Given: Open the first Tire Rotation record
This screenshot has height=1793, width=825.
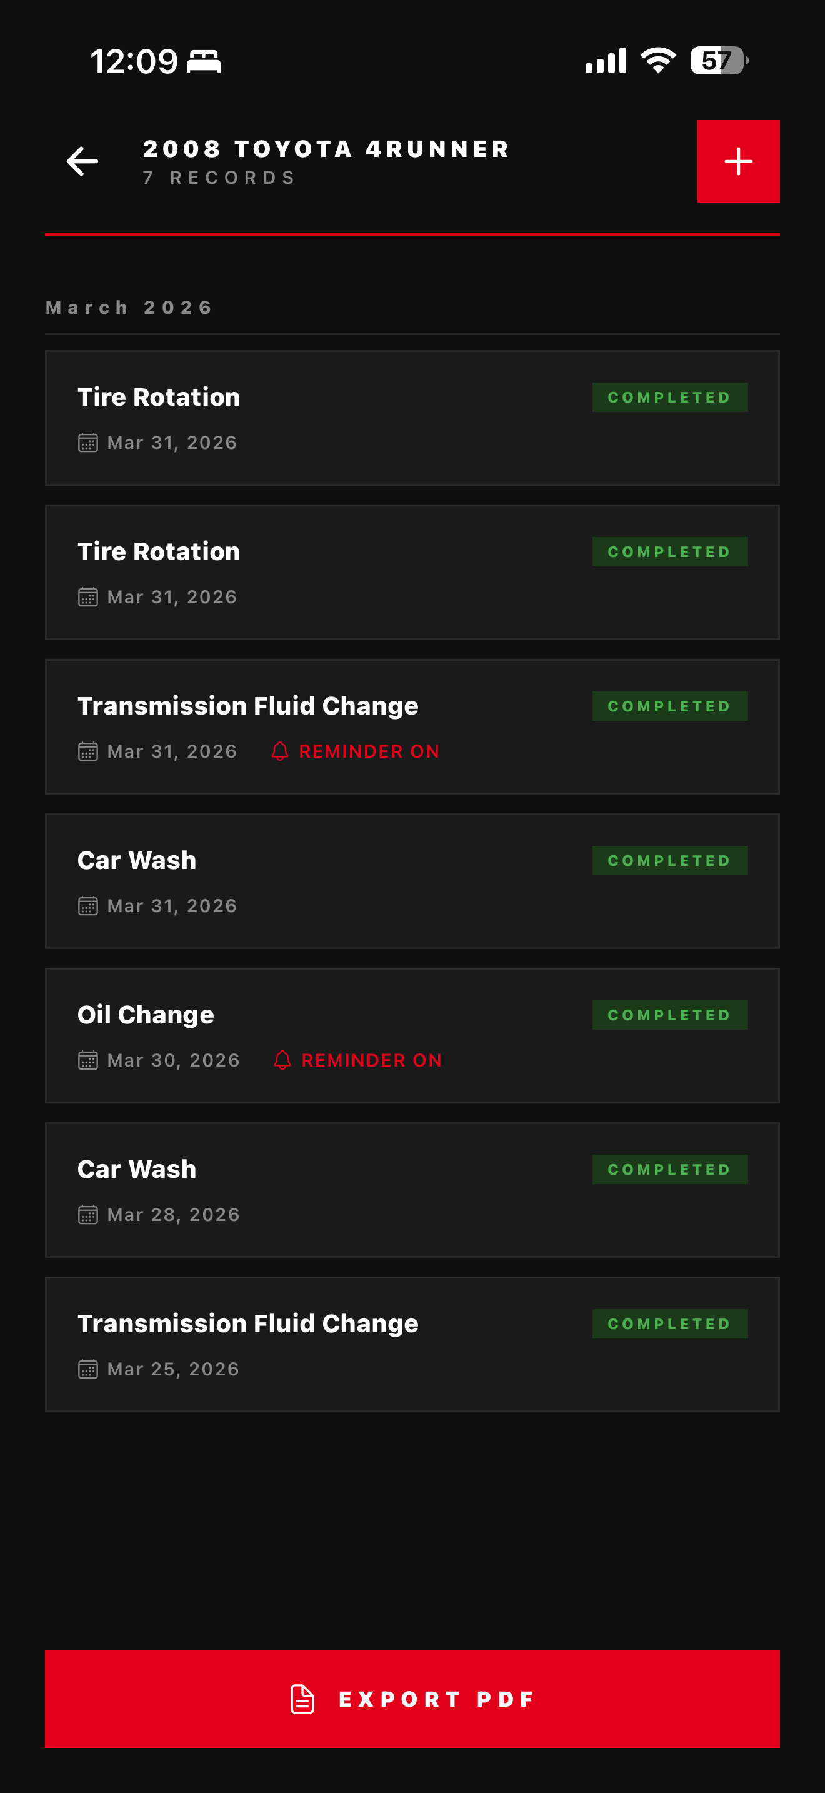Looking at the screenshot, I should pos(412,418).
